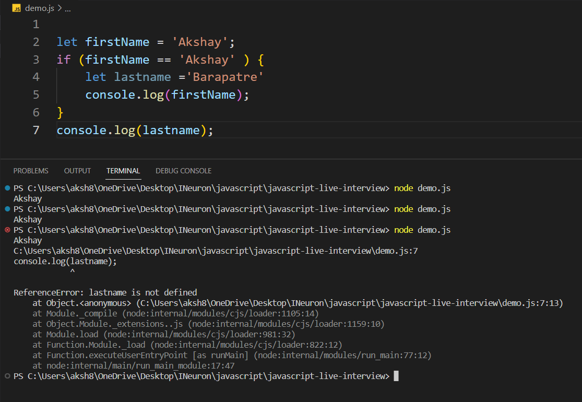Click the blue marker beside the second node demo.js command
The width and height of the screenshot is (582, 402).
[7, 209]
